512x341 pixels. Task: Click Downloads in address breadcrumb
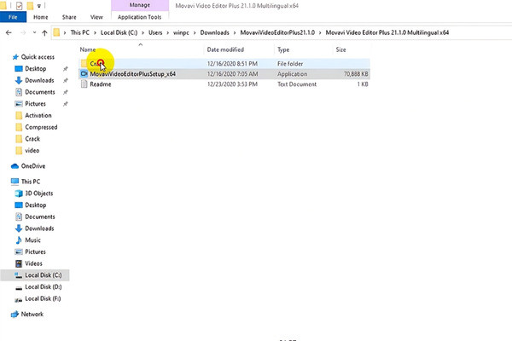[214, 32]
